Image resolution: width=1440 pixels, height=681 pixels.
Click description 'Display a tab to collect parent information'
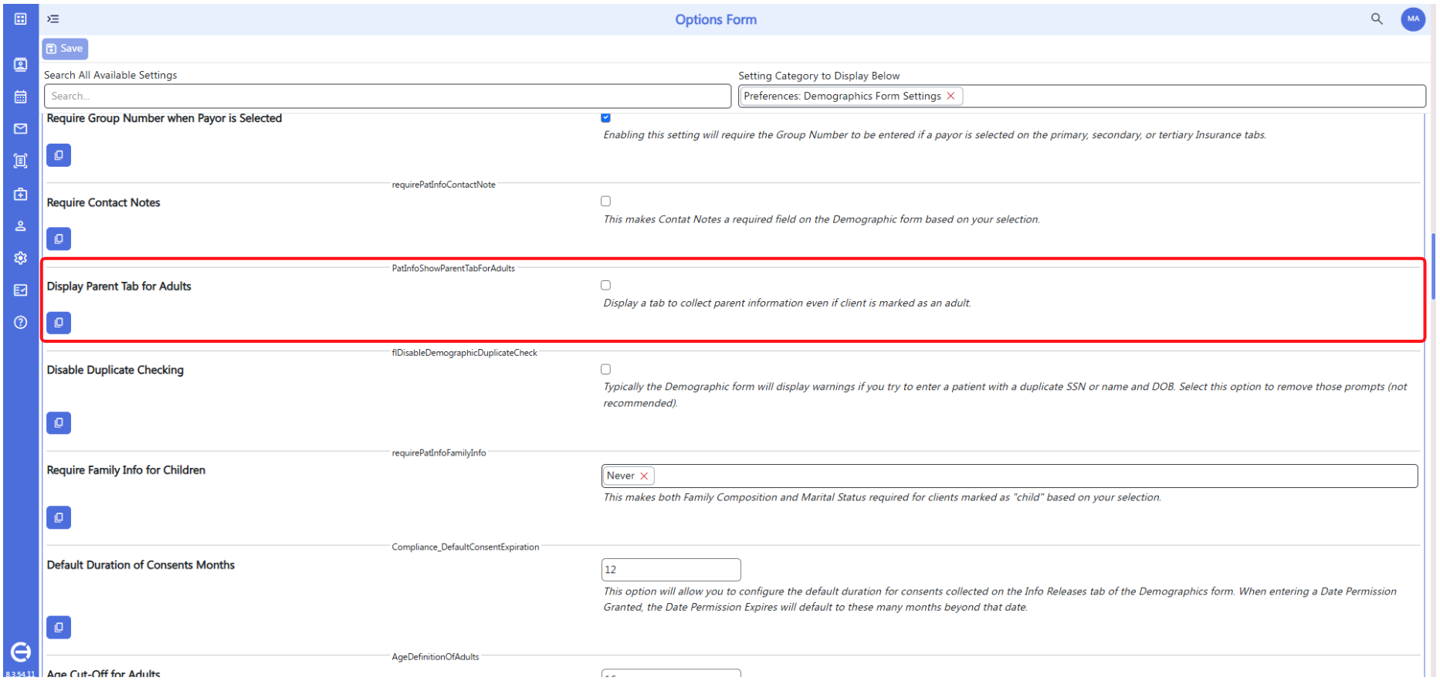[x=787, y=303]
